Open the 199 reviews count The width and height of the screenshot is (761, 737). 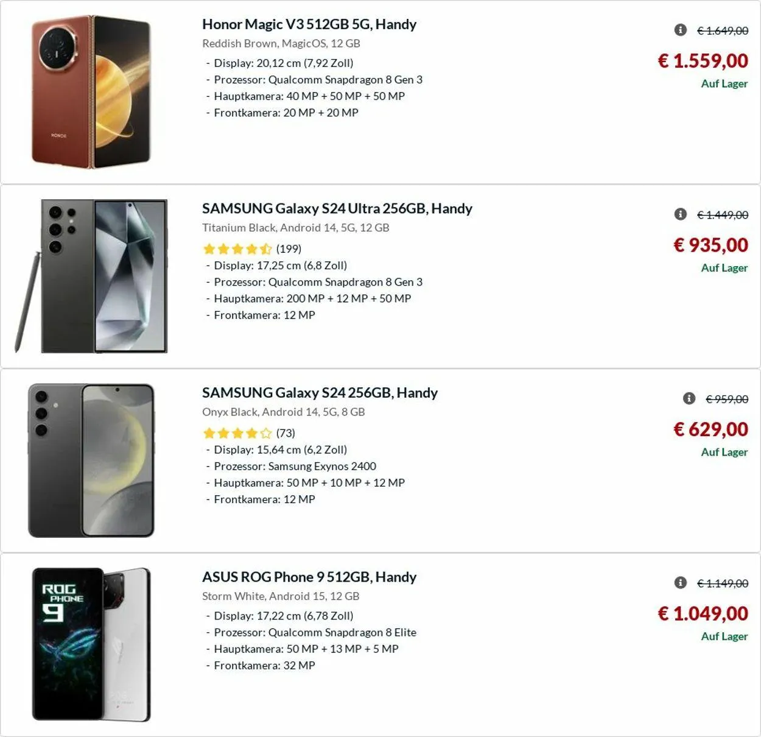click(x=289, y=249)
